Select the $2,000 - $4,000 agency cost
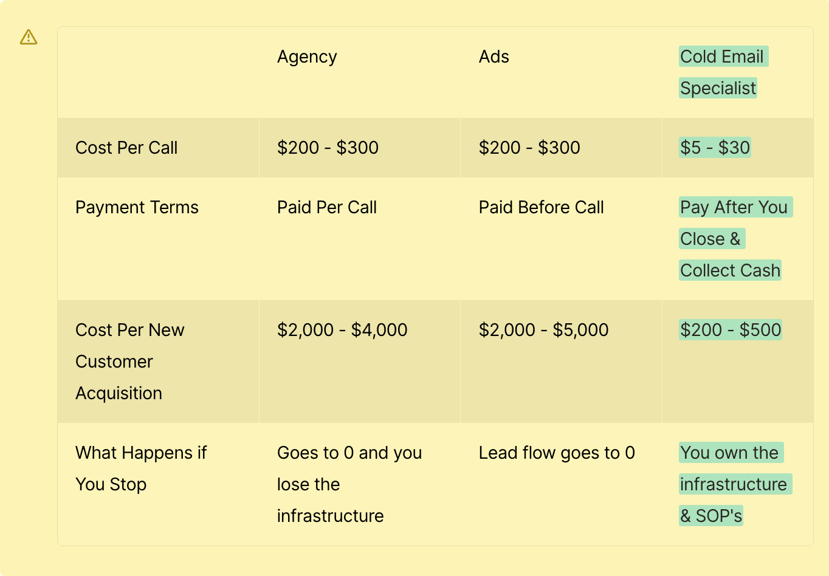 342,330
